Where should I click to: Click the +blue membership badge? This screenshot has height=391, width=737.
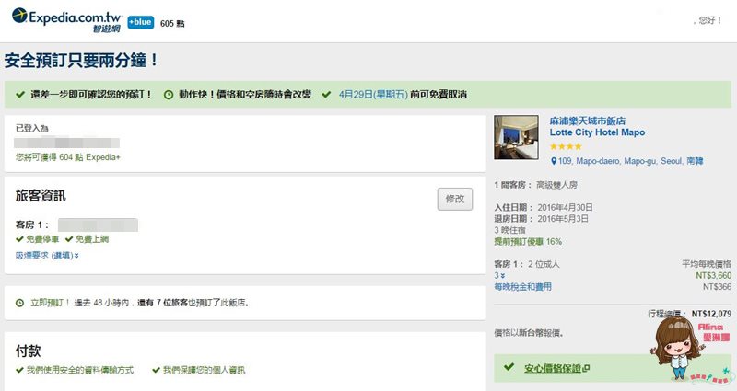coord(141,22)
